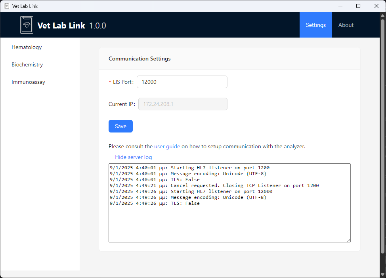
Task: Click the 'Current IP:' label
Action: pos(122,104)
